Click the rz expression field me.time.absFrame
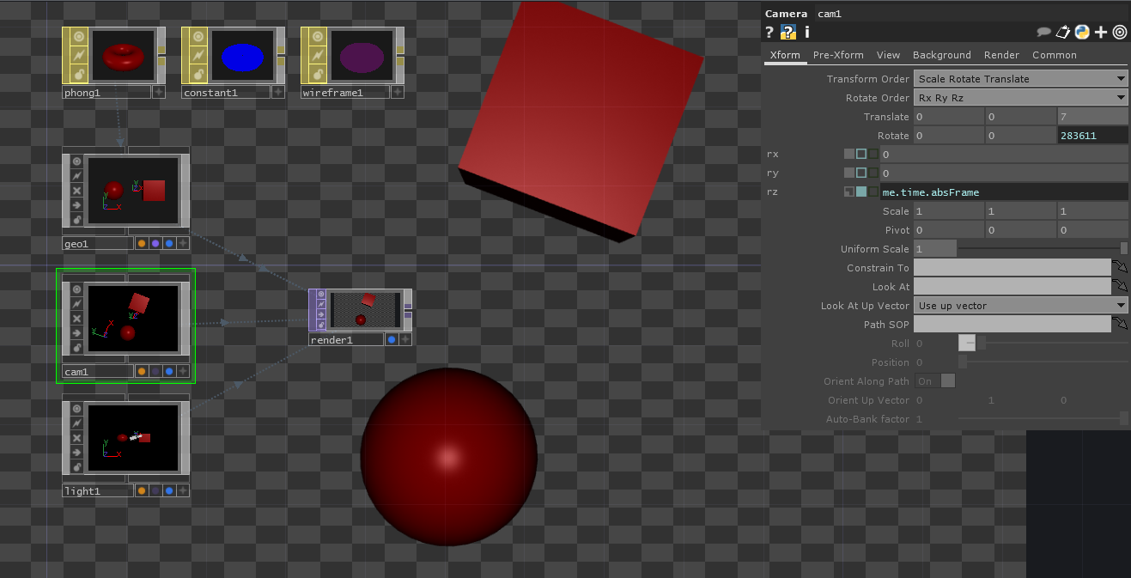Image resolution: width=1131 pixels, height=578 pixels. 1003,192
